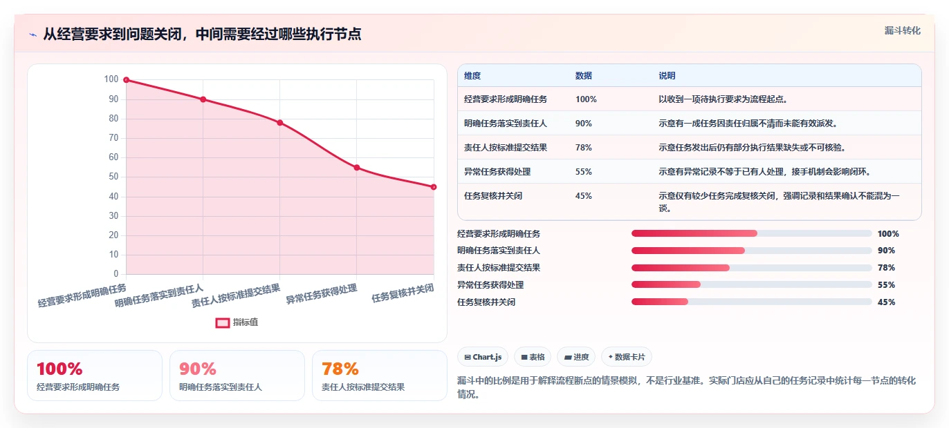Click table cell 明确任务落实到责任人
The height and width of the screenshot is (428, 949).
coord(506,124)
